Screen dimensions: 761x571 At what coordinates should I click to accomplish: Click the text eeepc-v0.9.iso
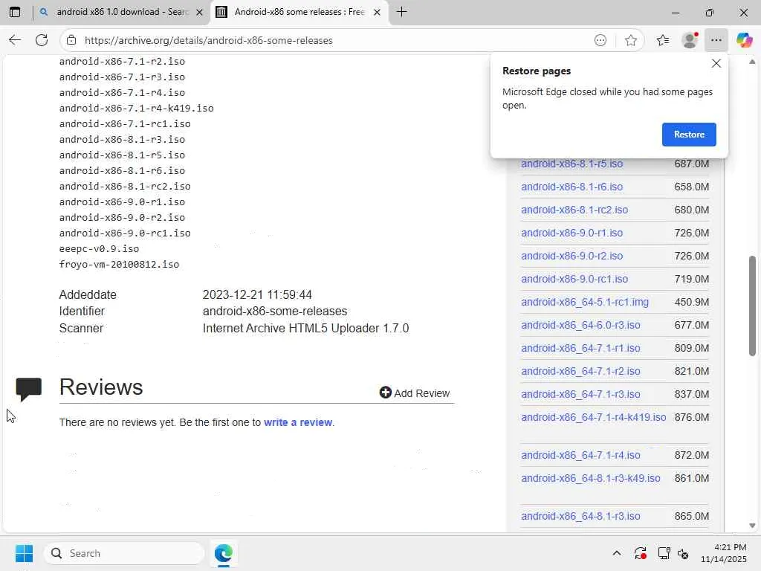pos(99,249)
